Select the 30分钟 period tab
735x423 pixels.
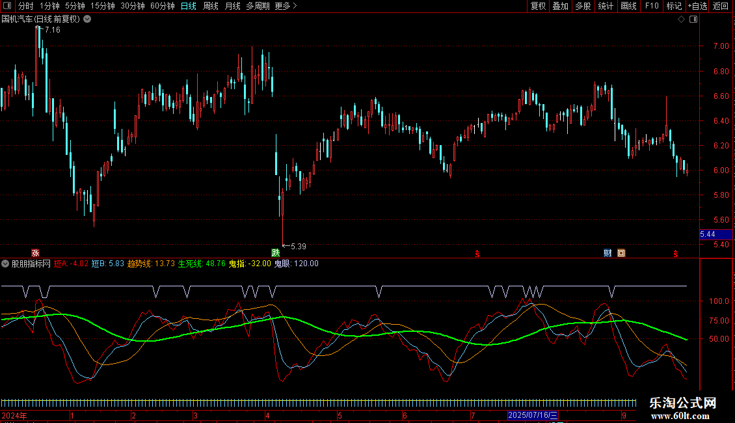[132, 6]
